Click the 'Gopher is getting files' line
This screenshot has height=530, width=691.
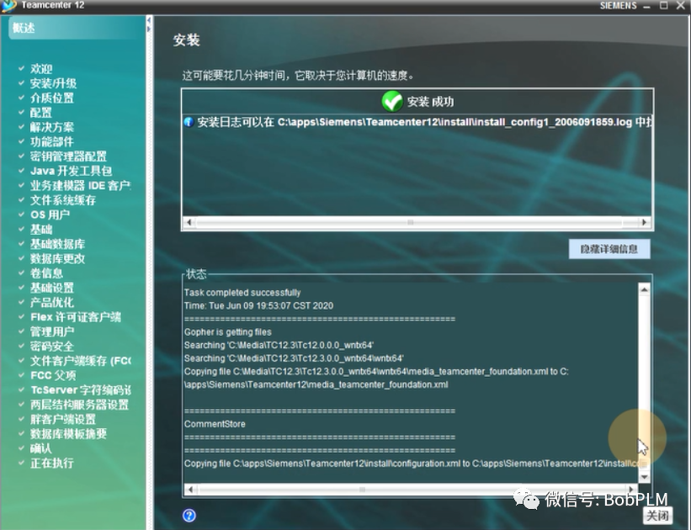(228, 332)
